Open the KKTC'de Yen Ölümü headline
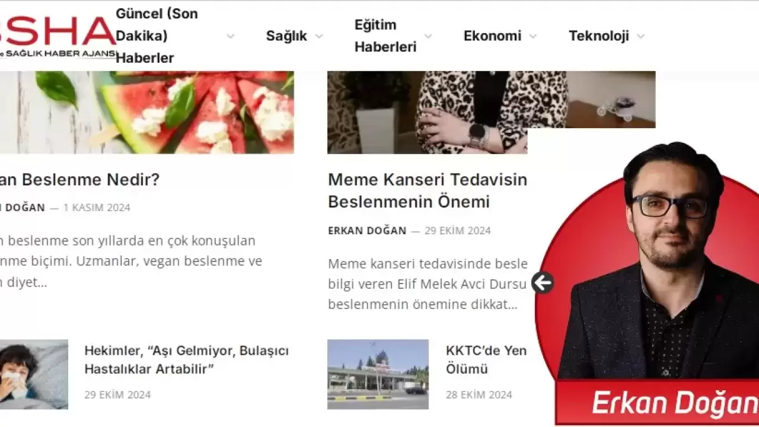The image size is (759, 427). coord(486,359)
